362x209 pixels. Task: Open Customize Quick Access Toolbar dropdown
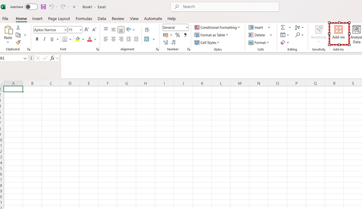[74, 7]
